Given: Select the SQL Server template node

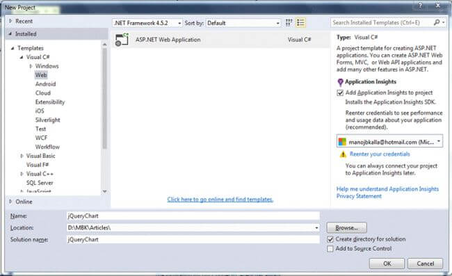Looking at the screenshot, I should pos(40,183).
